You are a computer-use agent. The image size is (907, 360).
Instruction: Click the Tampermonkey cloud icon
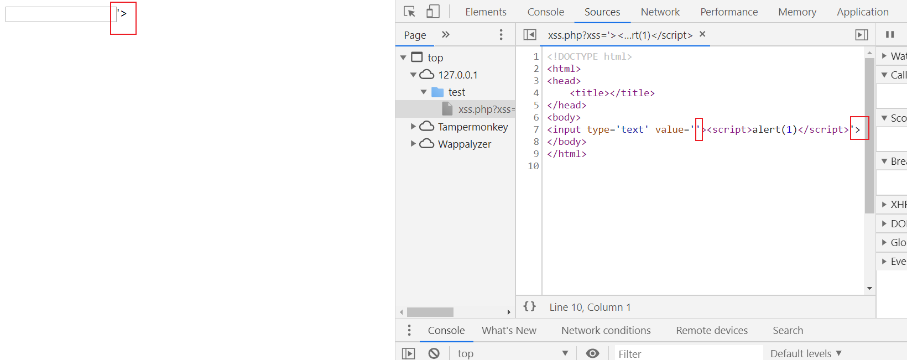[426, 126]
